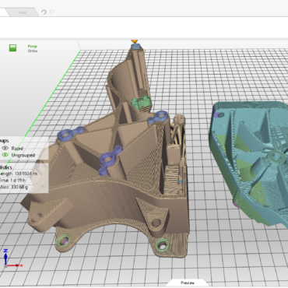Switch to the Code tab
Screen dimensions: 288x288
(22, 12)
